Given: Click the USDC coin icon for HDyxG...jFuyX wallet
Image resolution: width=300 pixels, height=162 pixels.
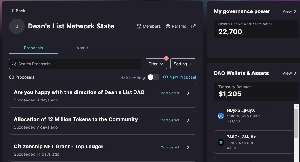Looking at the screenshot, I should (221, 116).
